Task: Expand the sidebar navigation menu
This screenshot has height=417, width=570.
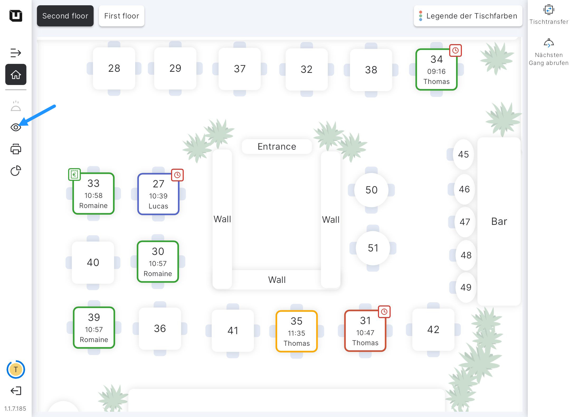Action: click(x=16, y=53)
